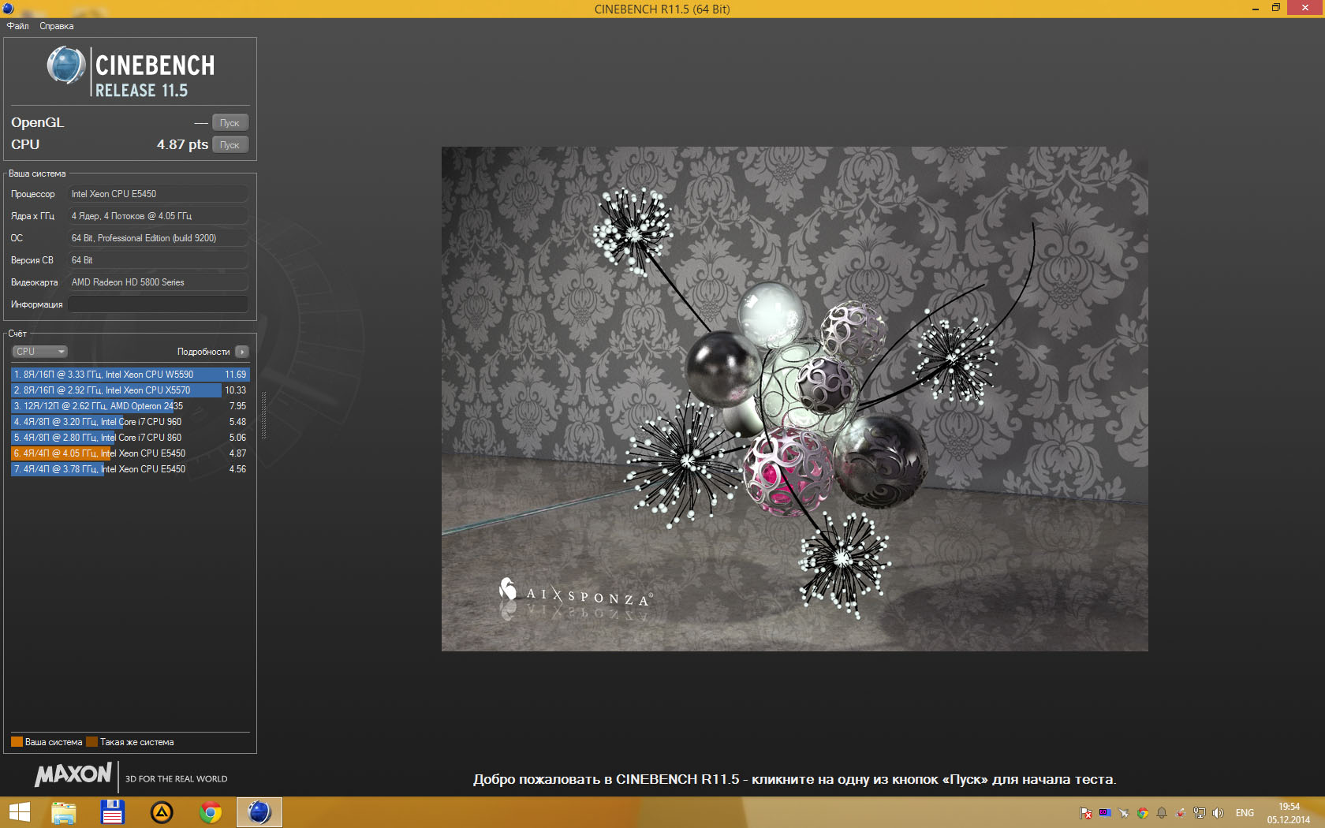The height and width of the screenshot is (828, 1325).
Task: Select the 3.78 ГГц Xeon E5450 row
Action: pyautogui.click(x=130, y=469)
